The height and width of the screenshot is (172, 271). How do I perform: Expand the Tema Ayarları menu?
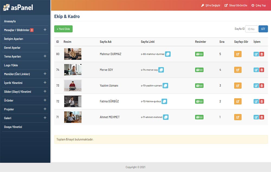point(45,56)
